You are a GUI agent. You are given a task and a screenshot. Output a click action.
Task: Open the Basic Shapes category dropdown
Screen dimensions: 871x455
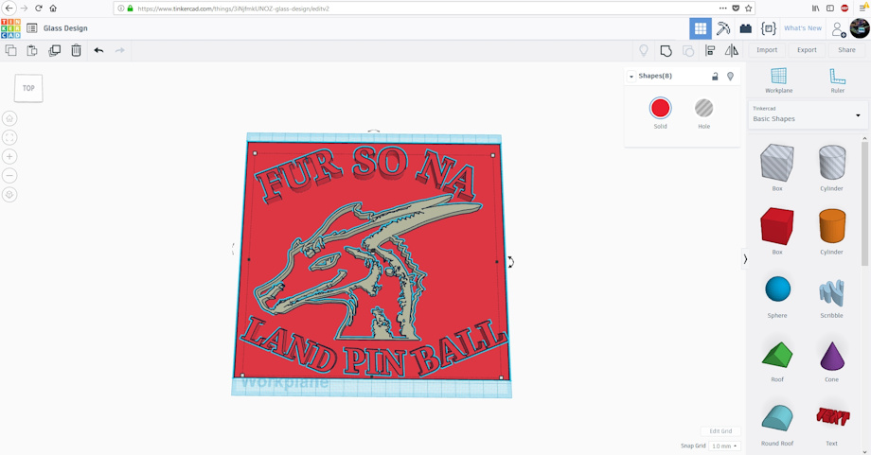[x=806, y=114]
